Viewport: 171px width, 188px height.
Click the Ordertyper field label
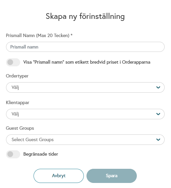(17, 76)
